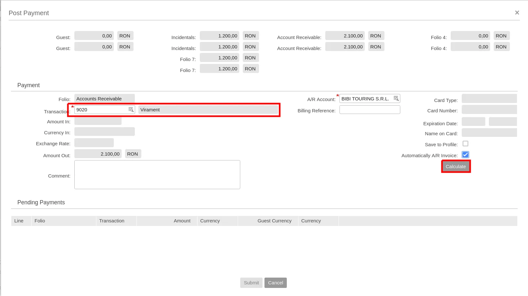Click the Virament transaction description field

[x=208, y=110]
